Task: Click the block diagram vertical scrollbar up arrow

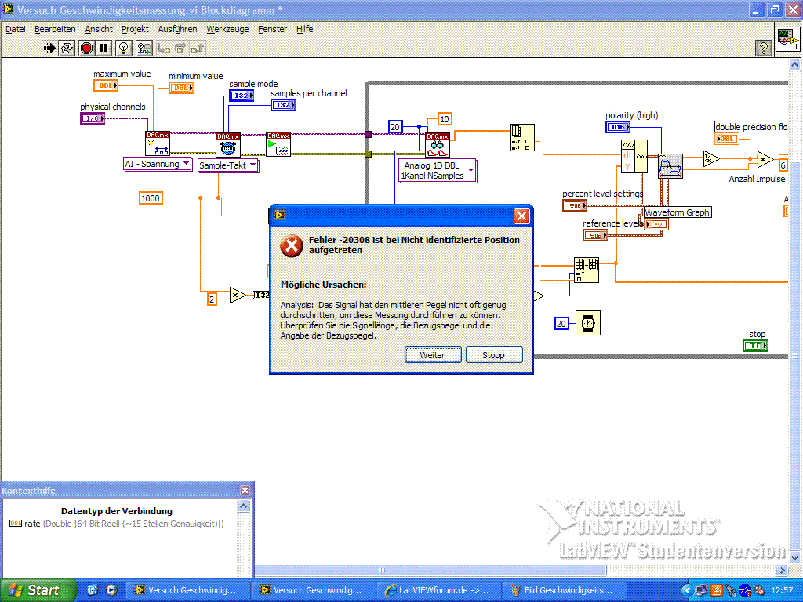Action: pyautogui.click(x=794, y=64)
